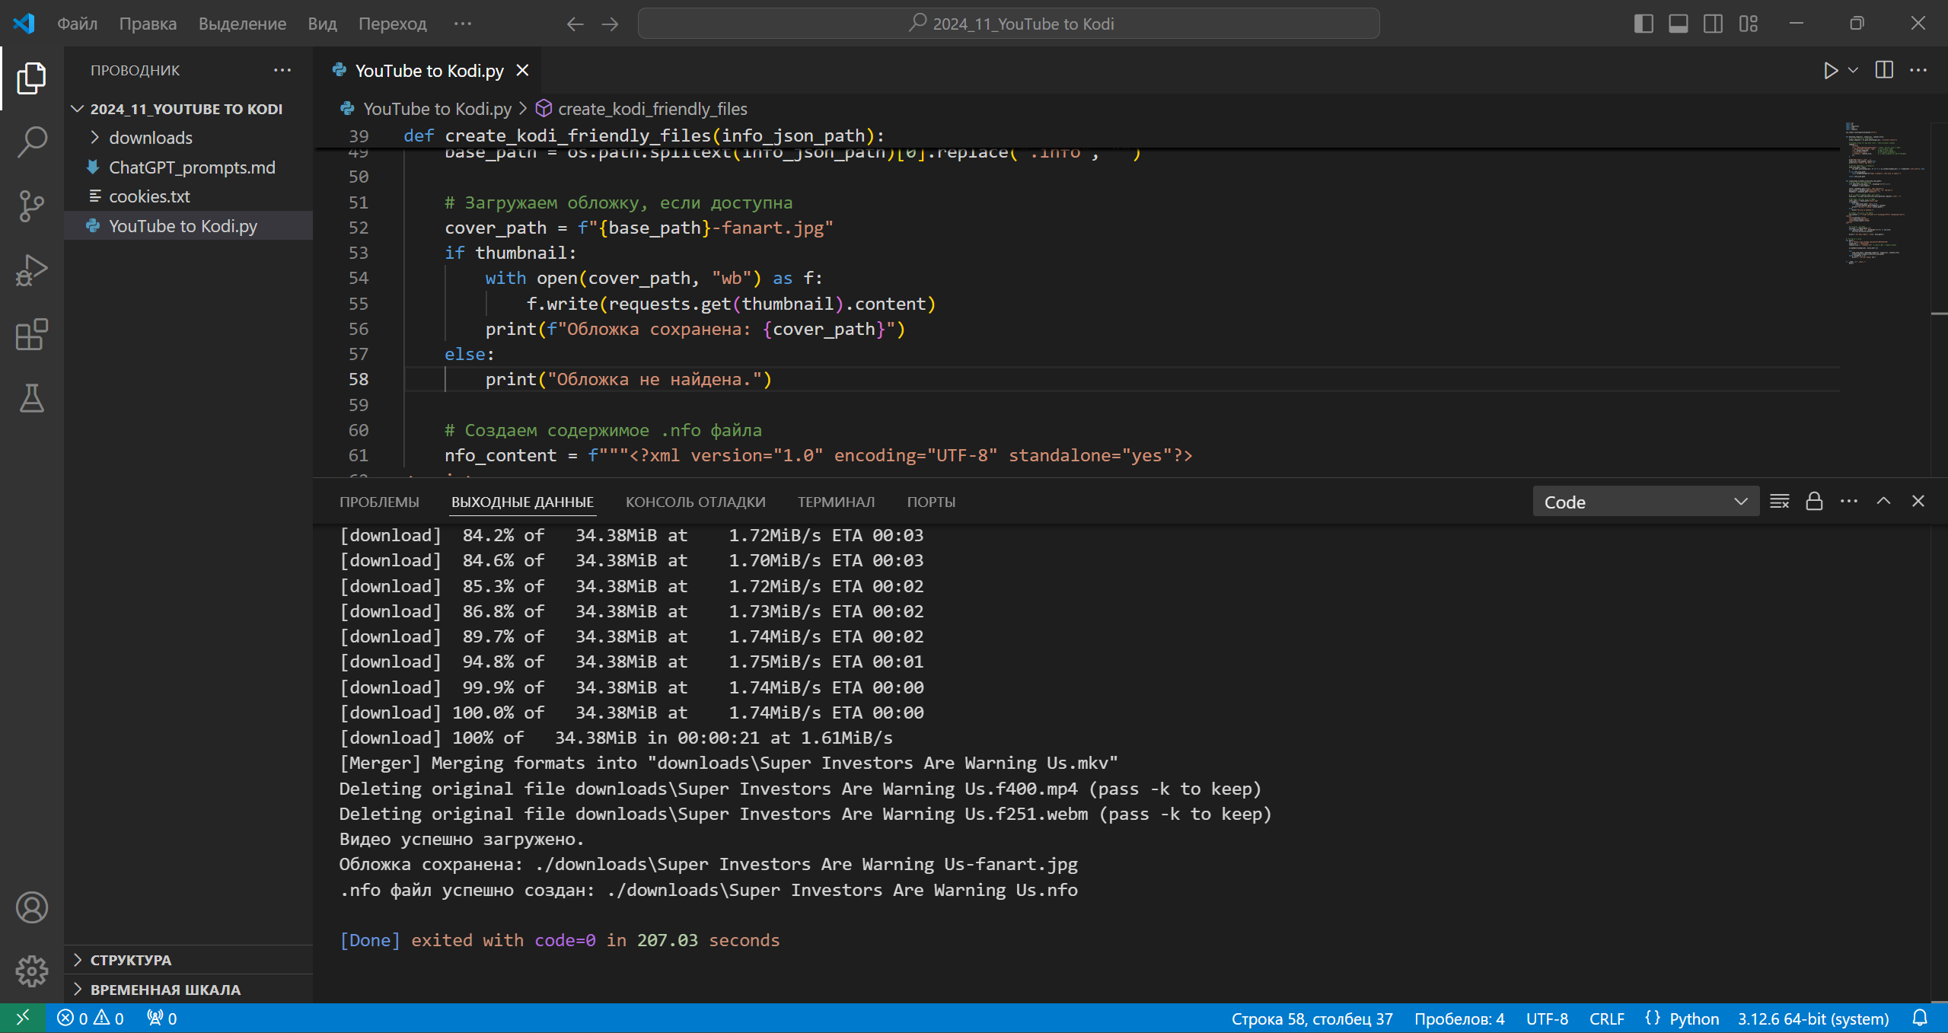Clear the output panel contents
The image size is (1948, 1033).
point(1779,502)
